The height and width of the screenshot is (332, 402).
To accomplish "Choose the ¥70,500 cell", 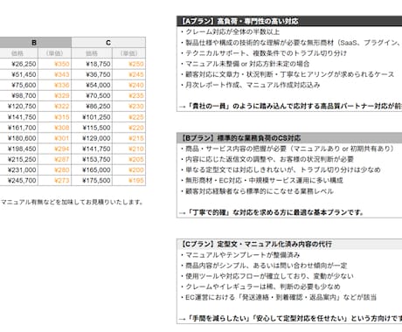I will (x=92, y=96).
